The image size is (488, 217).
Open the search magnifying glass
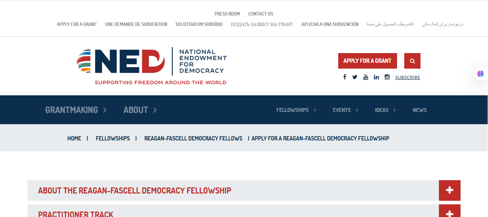pos(412,61)
